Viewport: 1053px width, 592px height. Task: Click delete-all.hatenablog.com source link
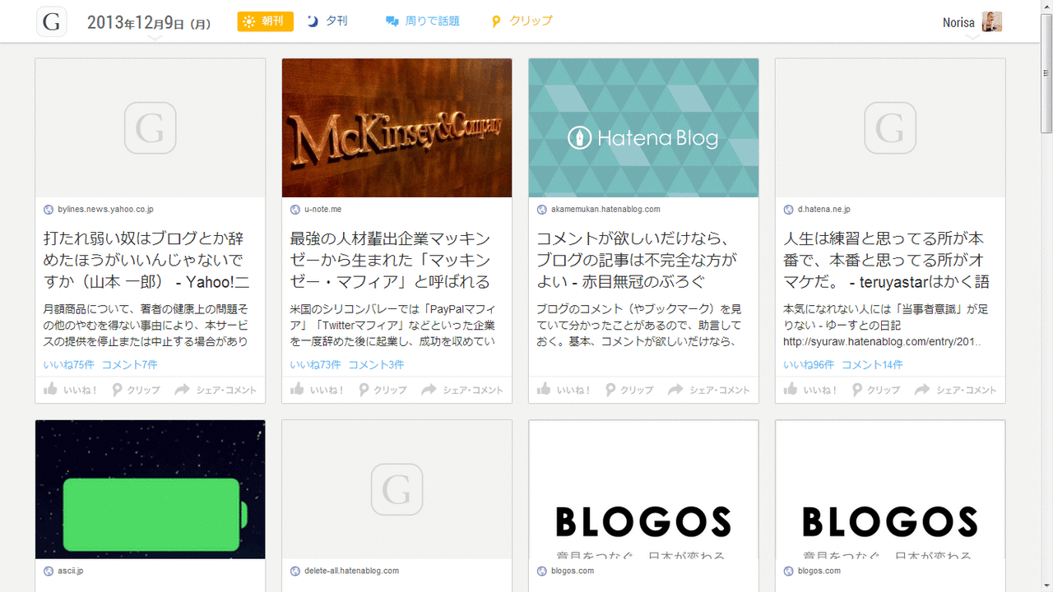351,571
